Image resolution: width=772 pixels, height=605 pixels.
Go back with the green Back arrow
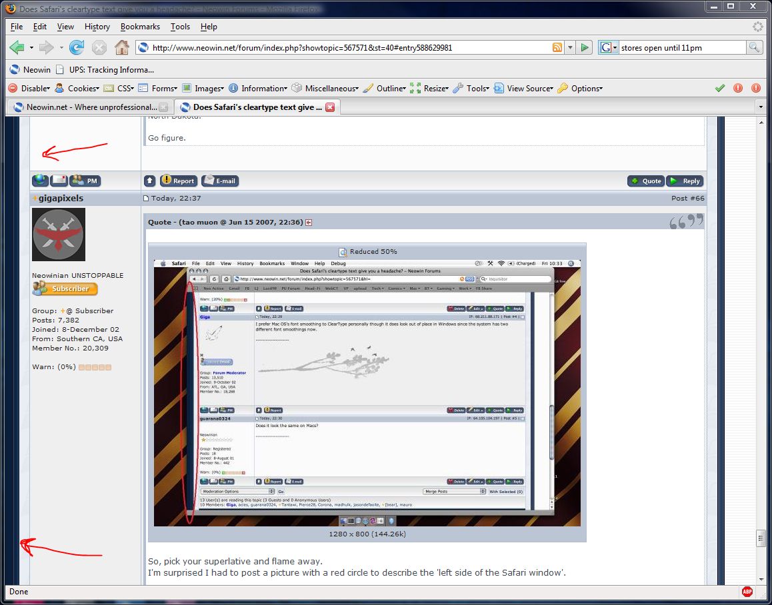tap(17, 48)
